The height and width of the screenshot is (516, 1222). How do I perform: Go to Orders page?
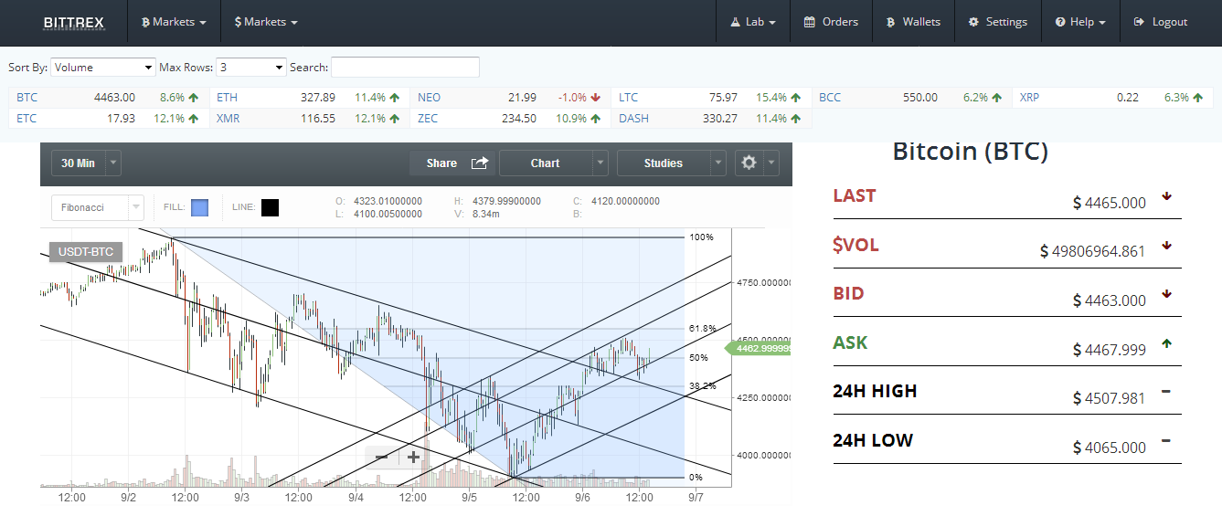point(831,22)
